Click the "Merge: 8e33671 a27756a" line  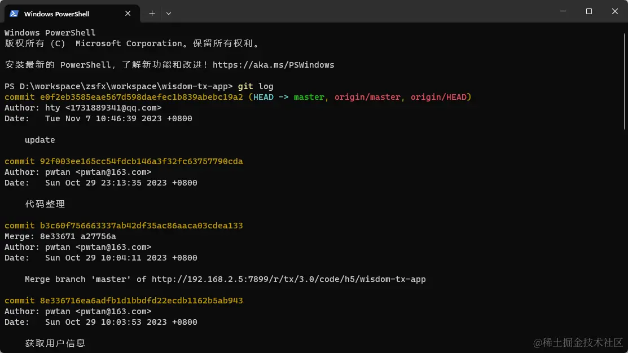point(60,236)
